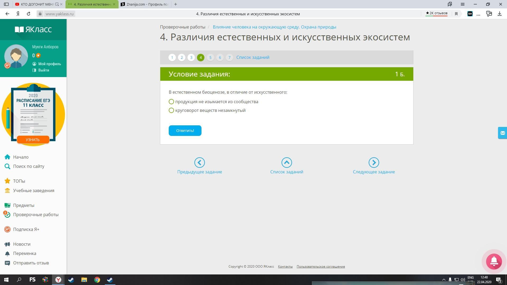507x285 pixels.
Task: Click the page reload icon
Action: click(29, 14)
